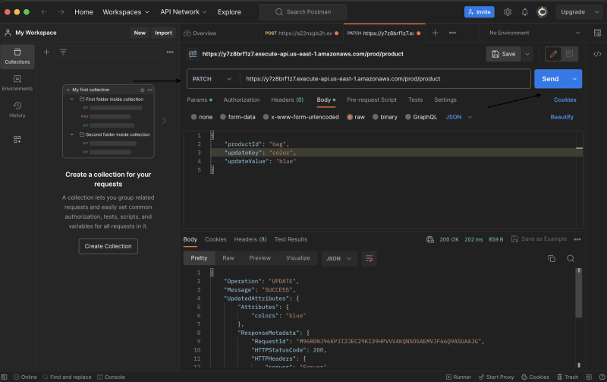
Task: Switch to the Pre-request Script tab
Action: (x=372, y=100)
